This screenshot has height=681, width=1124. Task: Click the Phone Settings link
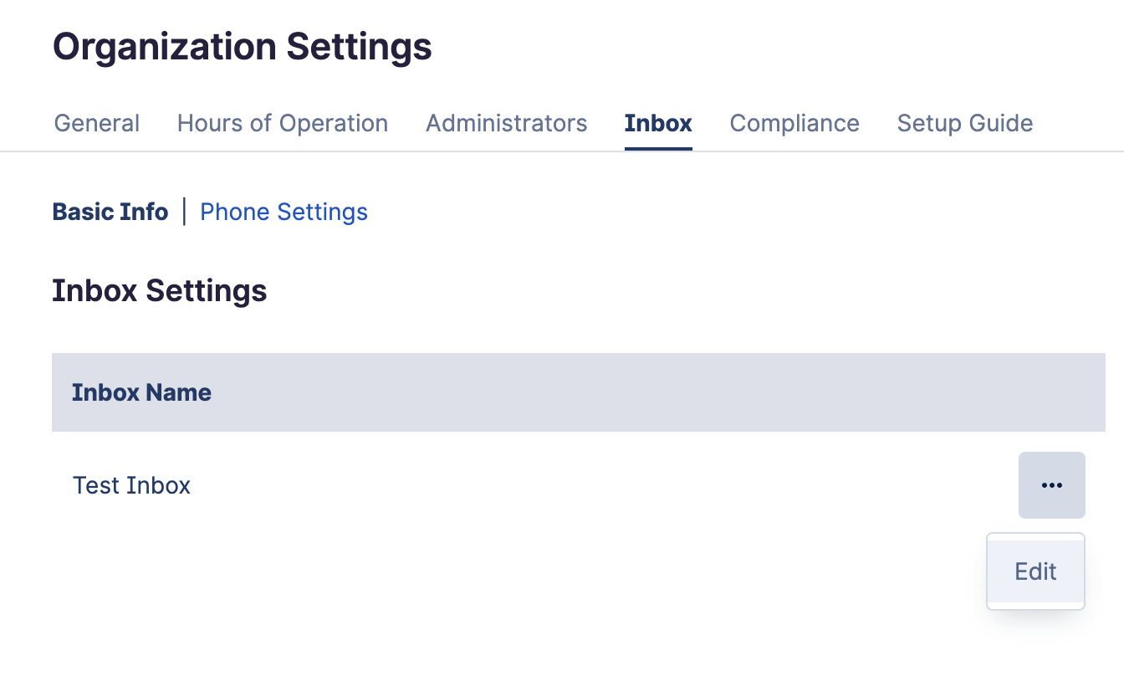coord(284,212)
